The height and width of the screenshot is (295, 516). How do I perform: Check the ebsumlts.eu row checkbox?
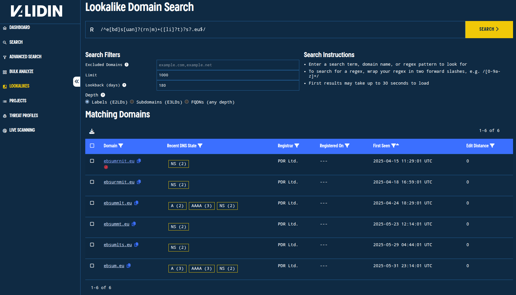tap(92, 245)
